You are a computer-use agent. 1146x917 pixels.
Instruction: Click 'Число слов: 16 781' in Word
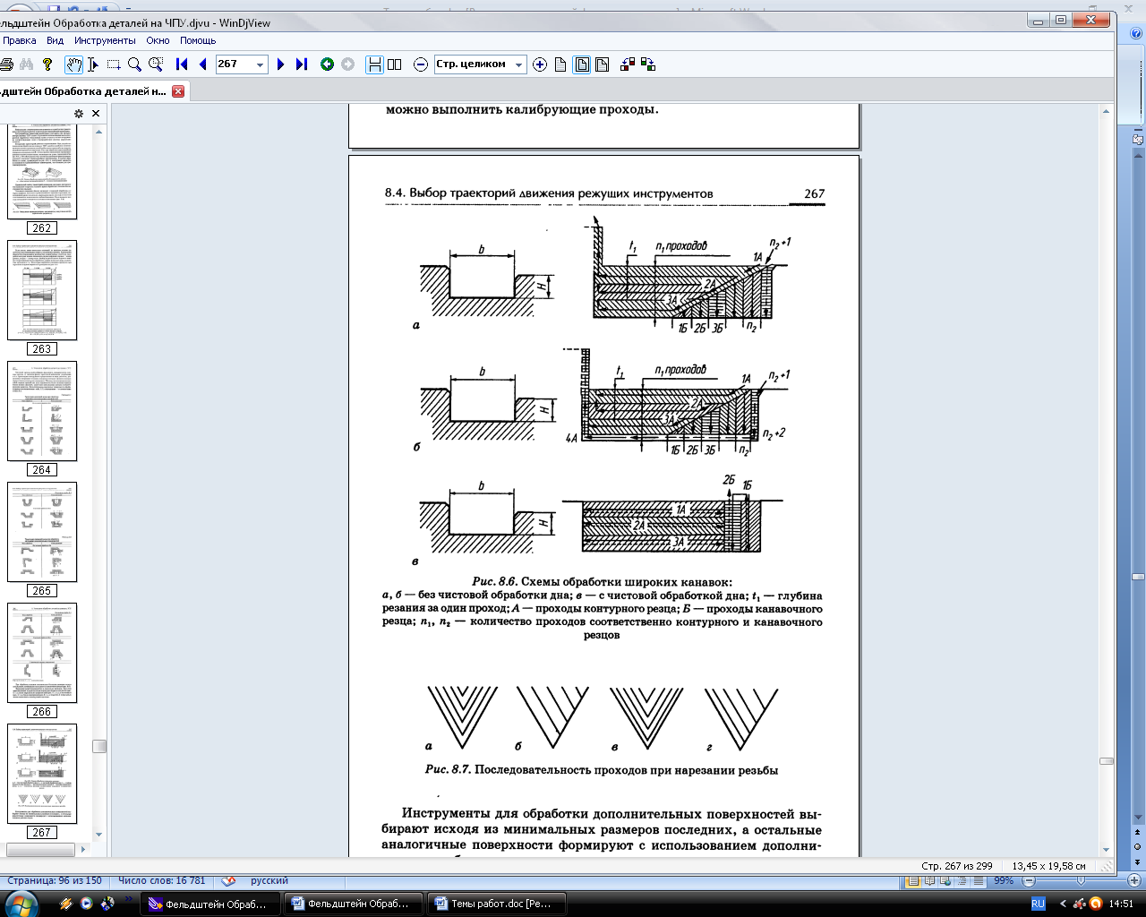pos(161,881)
